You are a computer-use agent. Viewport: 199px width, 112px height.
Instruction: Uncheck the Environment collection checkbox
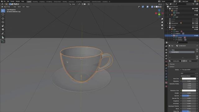pos(193,23)
